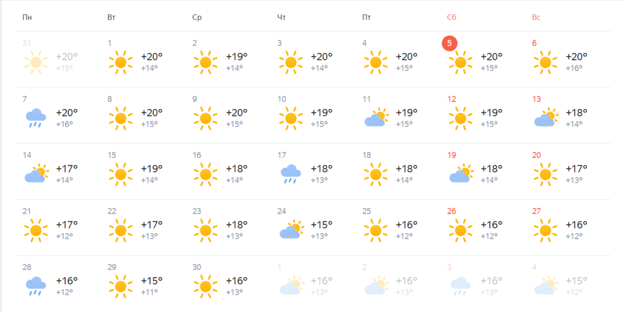Click the Пн weekday column header
This screenshot has width=625, height=312.
tap(27, 17)
